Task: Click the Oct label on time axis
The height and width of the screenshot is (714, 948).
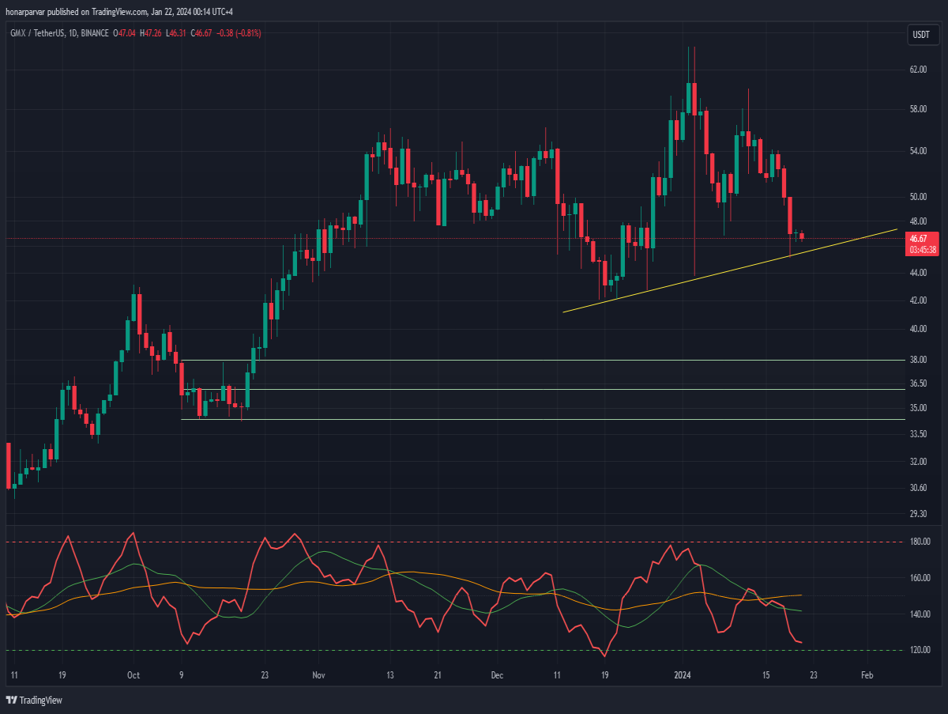Action: click(x=134, y=676)
